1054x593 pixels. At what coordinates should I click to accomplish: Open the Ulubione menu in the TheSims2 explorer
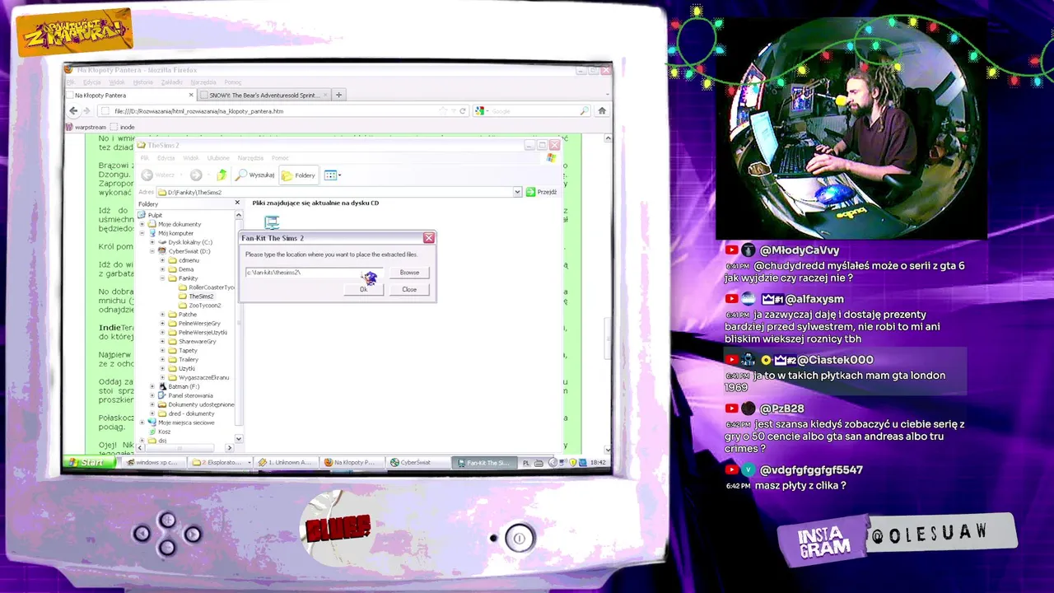pos(218,158)
